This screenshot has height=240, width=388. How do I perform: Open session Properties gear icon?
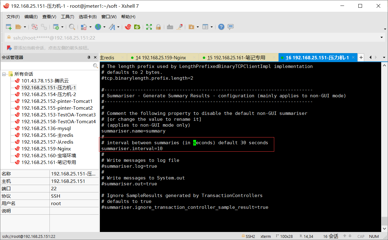tap(56, 27)
